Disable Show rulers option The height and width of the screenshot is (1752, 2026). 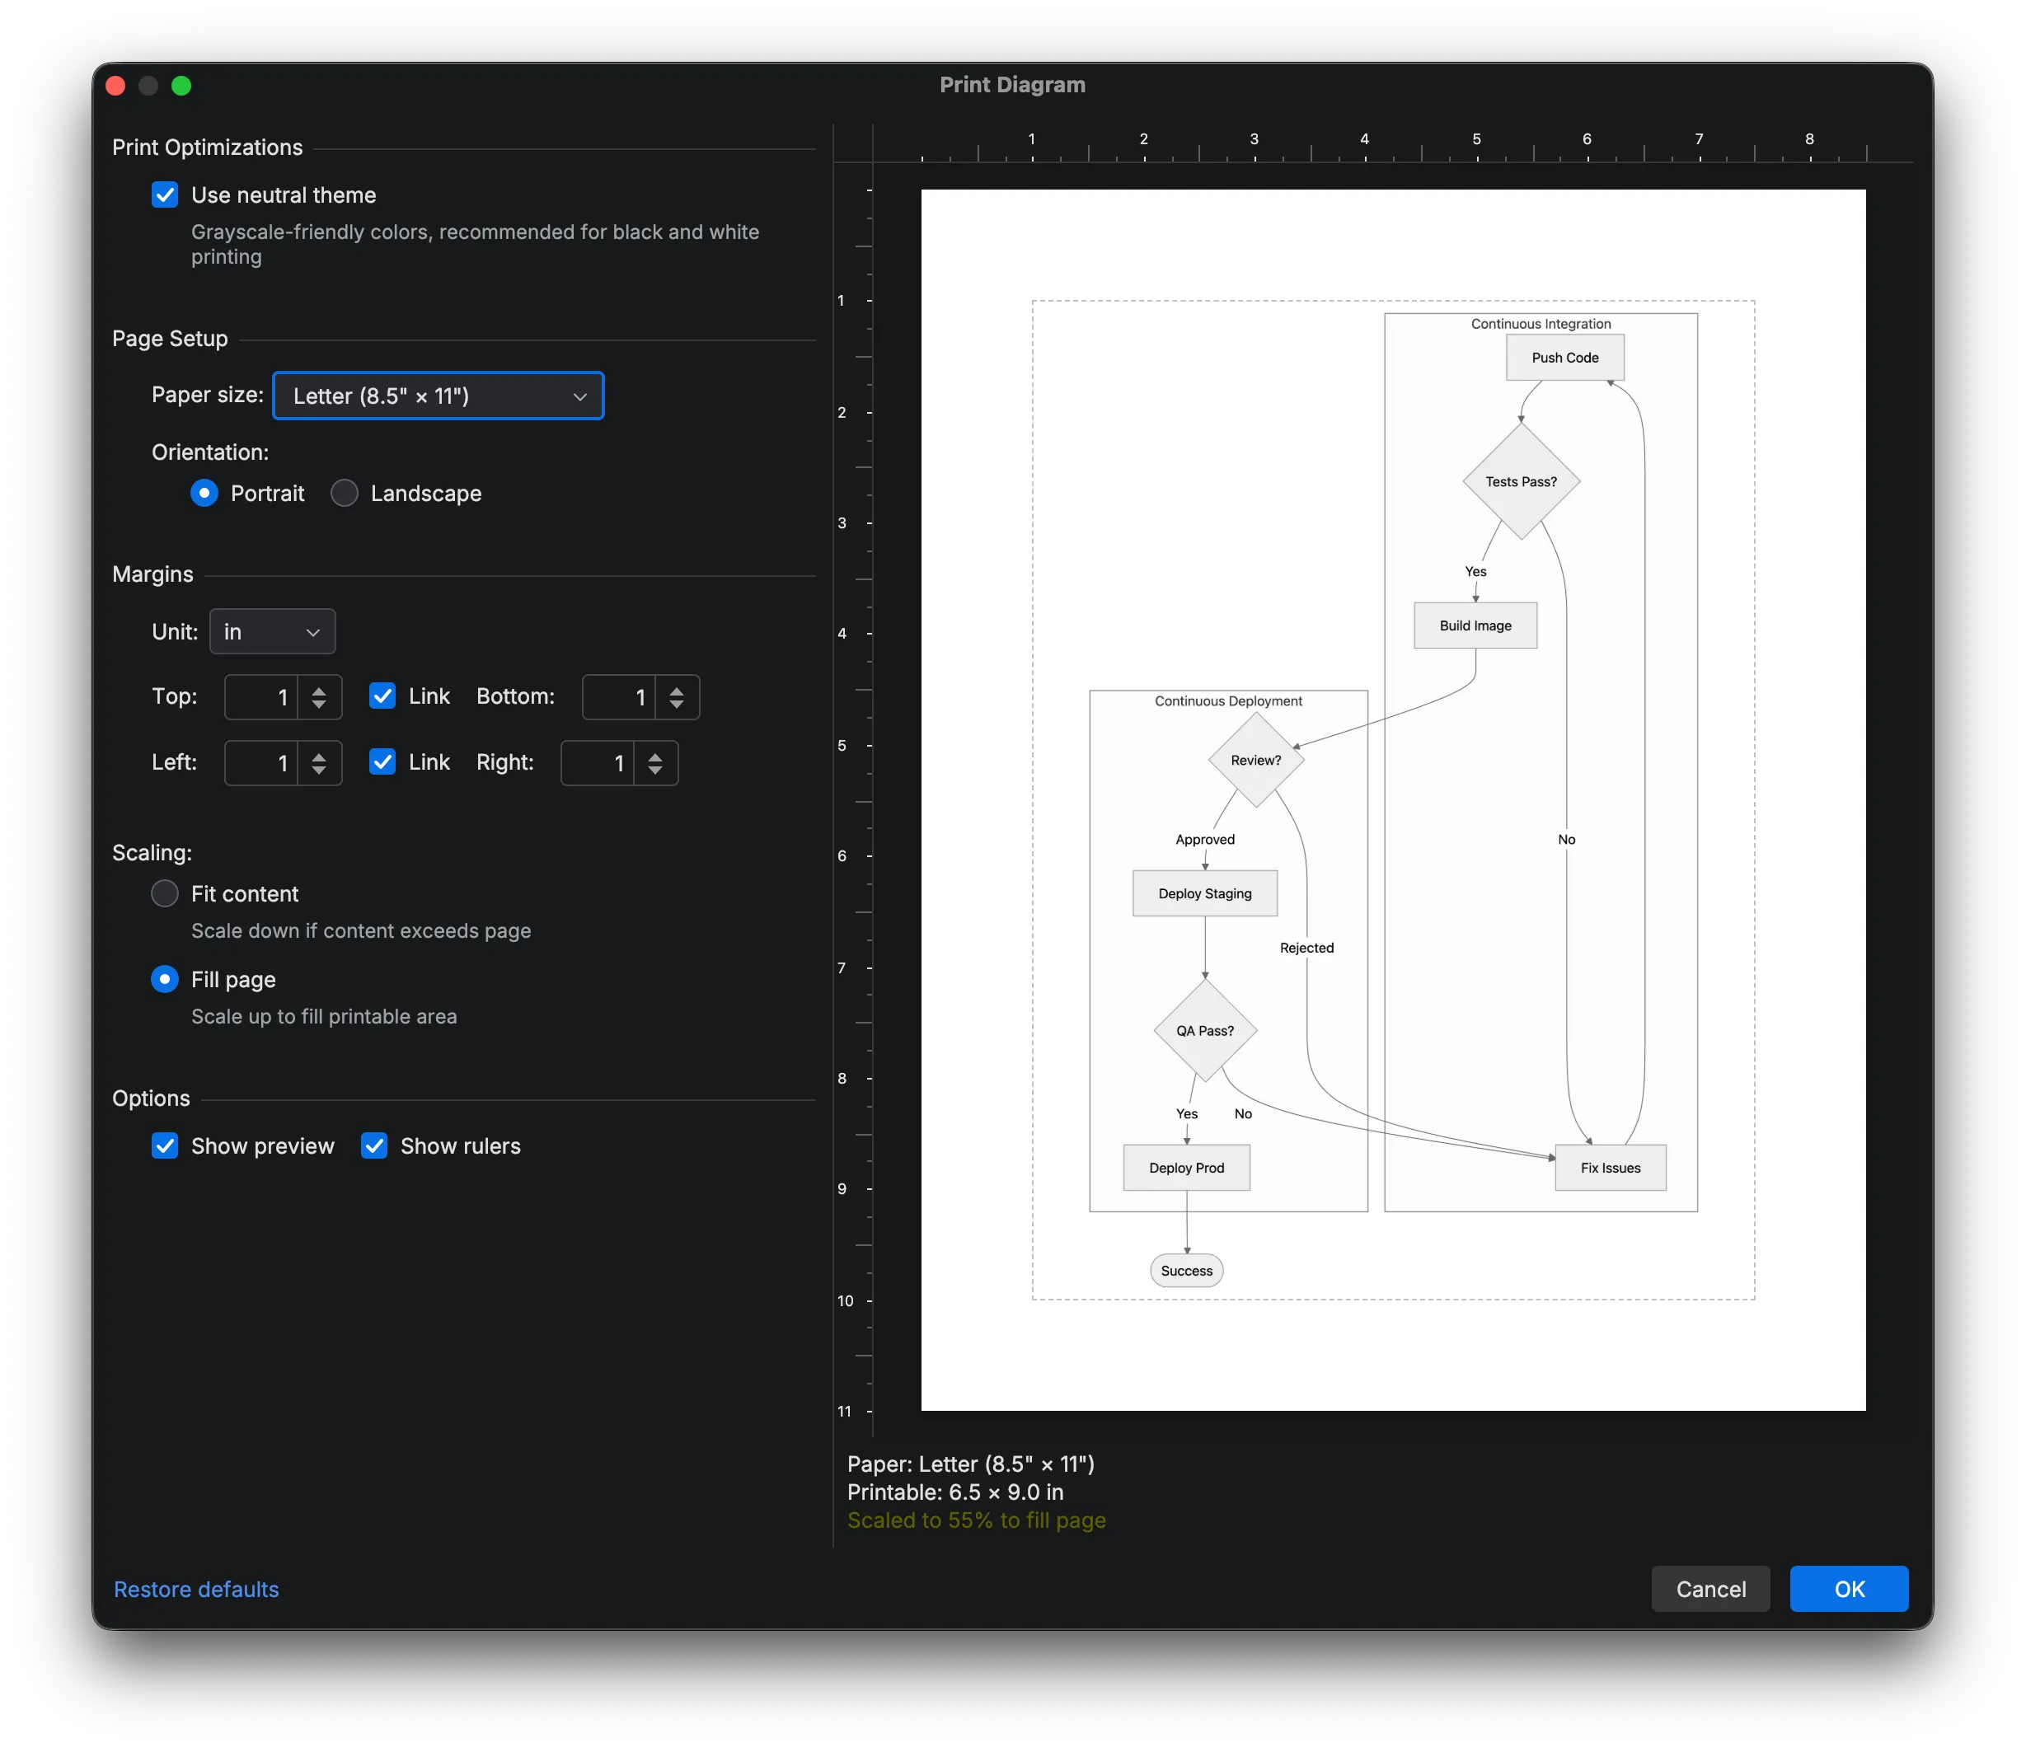[373, 1145]
